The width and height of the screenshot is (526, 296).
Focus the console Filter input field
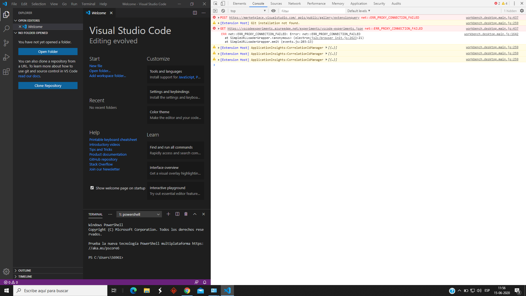(x=312, y=11)
